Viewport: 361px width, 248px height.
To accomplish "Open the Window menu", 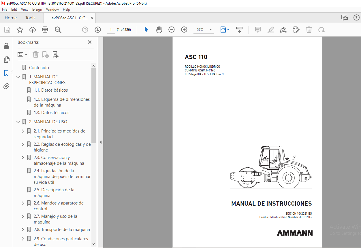I will [52, 9].
